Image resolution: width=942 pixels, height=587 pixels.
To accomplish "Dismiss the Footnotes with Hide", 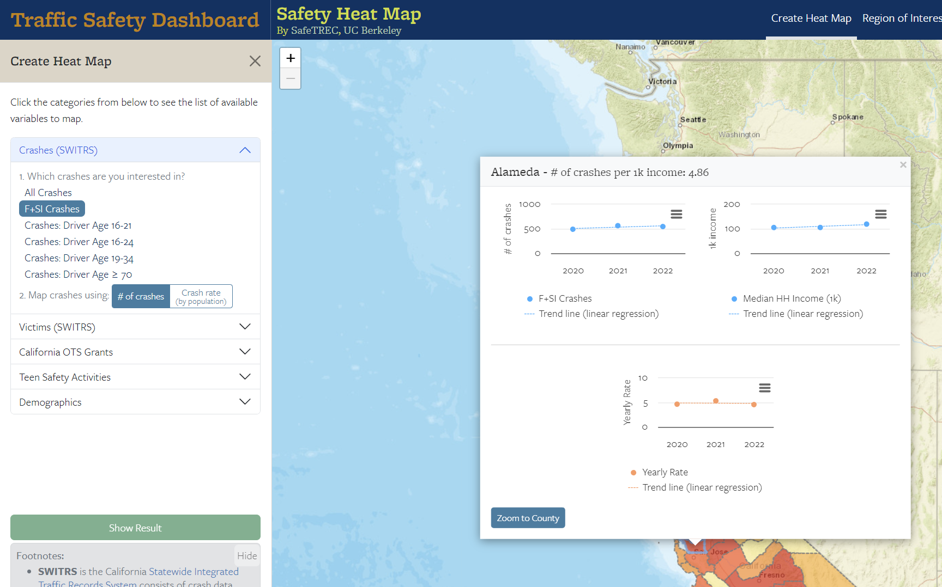I will pyautogui.click(x=246, y=555).
